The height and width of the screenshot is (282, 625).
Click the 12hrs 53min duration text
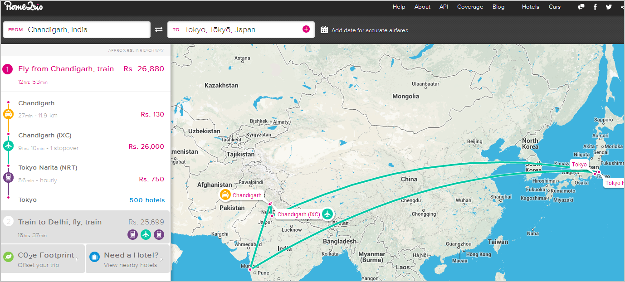pos(33,82)
